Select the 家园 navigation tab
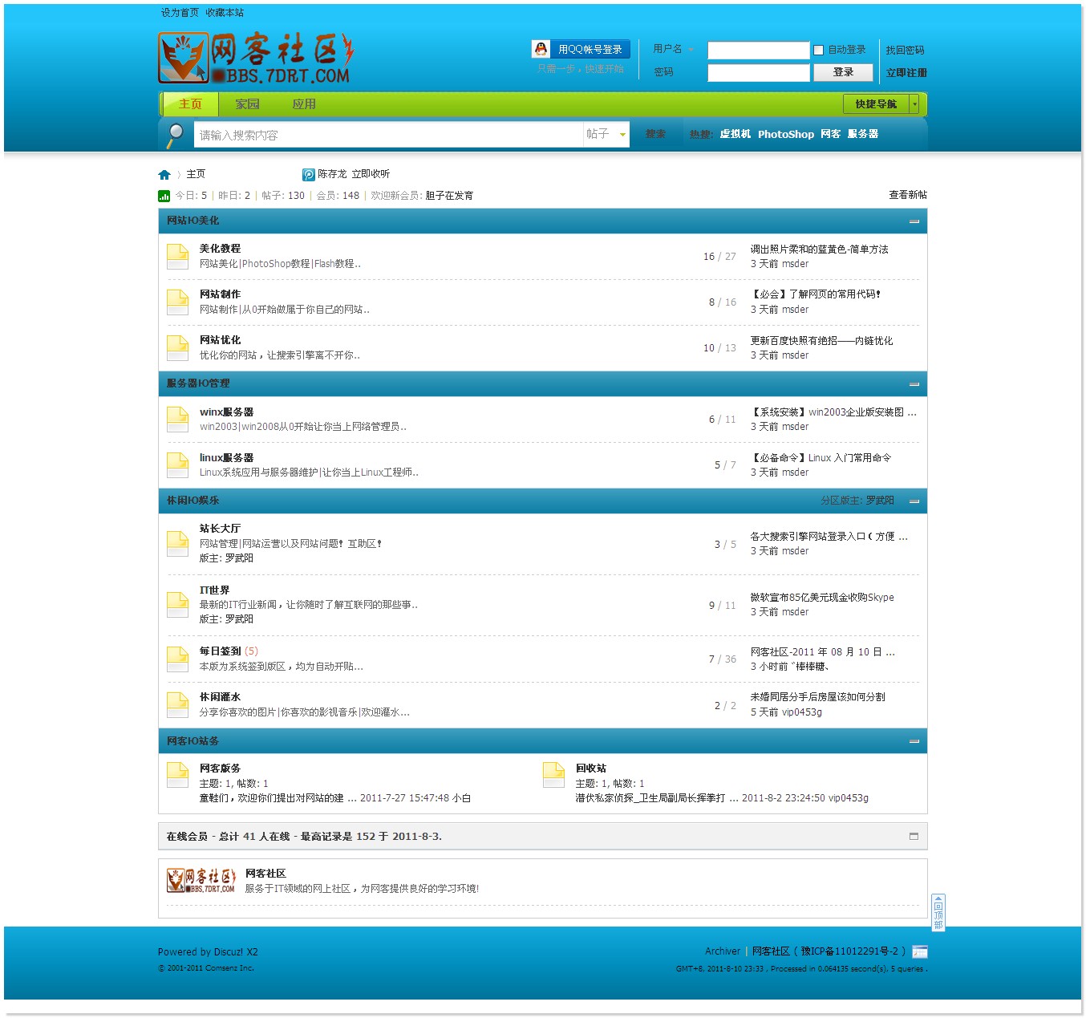 tap(247, 104)
